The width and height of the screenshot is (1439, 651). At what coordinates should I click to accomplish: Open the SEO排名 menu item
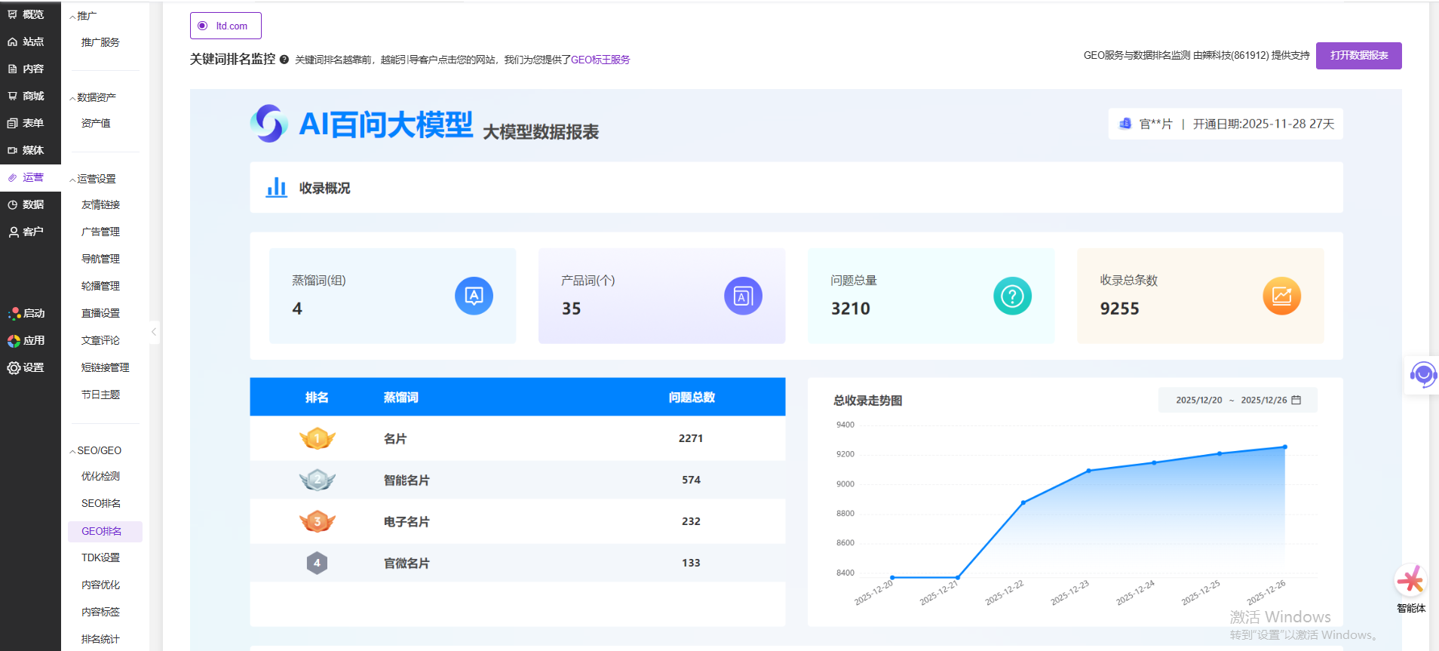coord(101,503)
